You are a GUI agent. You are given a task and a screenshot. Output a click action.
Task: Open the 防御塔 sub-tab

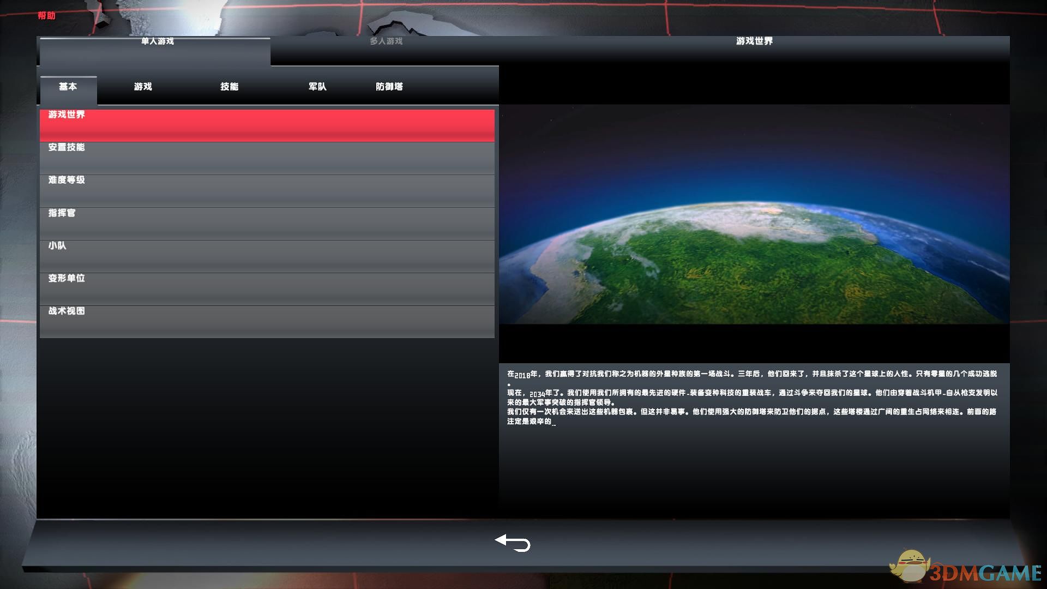(x=389, y=87)
